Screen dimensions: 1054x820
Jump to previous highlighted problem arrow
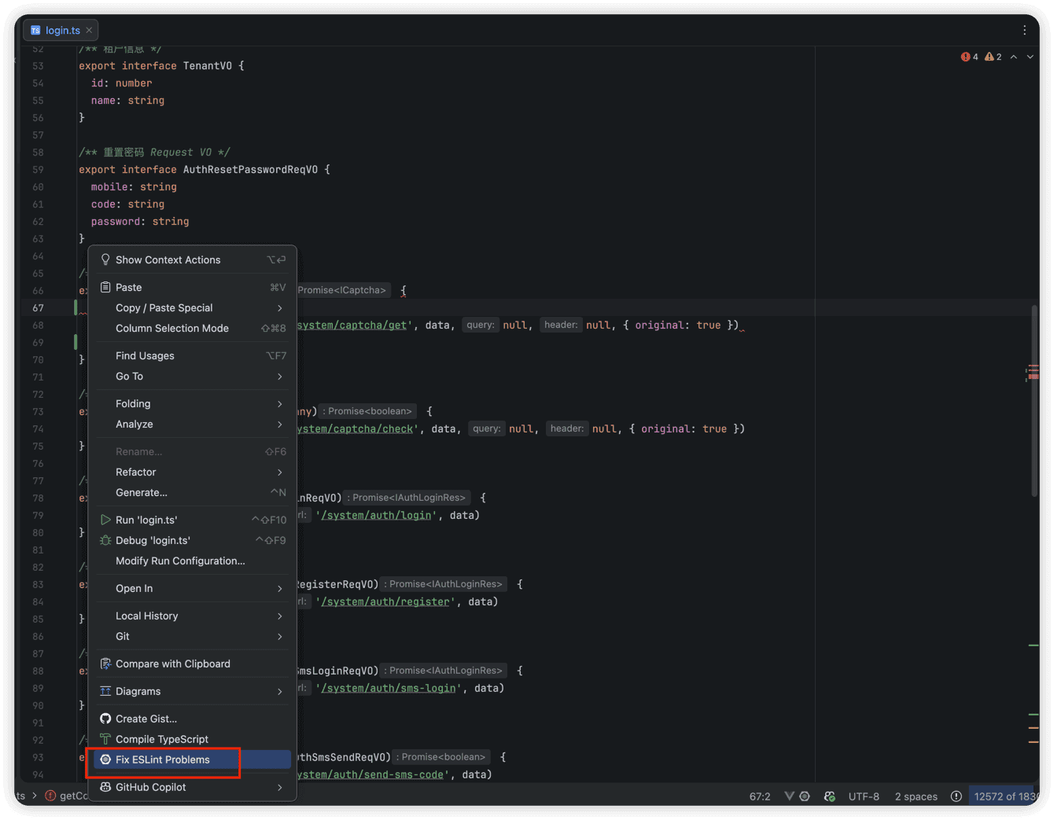click(x=1014, y=57)
